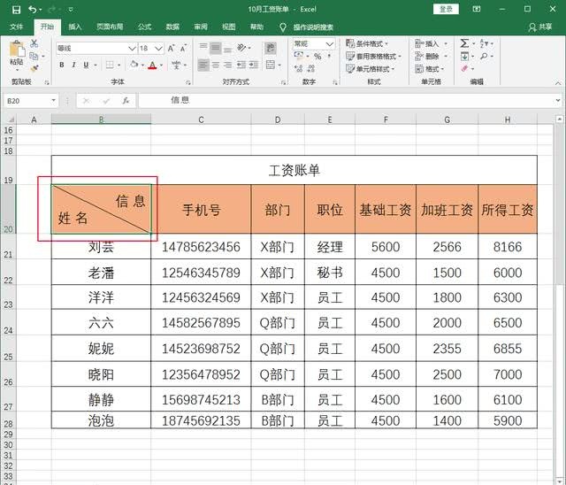
Task: Insert function with the fx button
Action: point(126,101)
